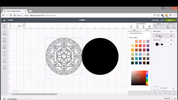Viewport: 178px width, 100px height.
Task: Open the Templates panel
Action: point(4,33)
